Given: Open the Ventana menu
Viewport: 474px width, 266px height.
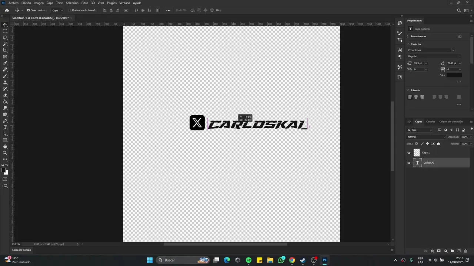Looking at the screenshot, I should [125, 3].
